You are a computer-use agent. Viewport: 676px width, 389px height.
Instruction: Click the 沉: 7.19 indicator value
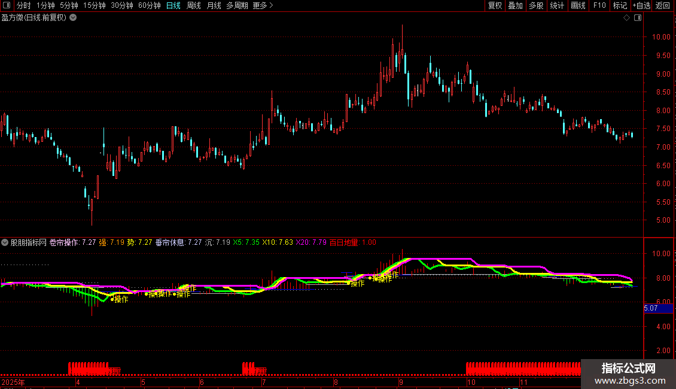pos(218,242)
